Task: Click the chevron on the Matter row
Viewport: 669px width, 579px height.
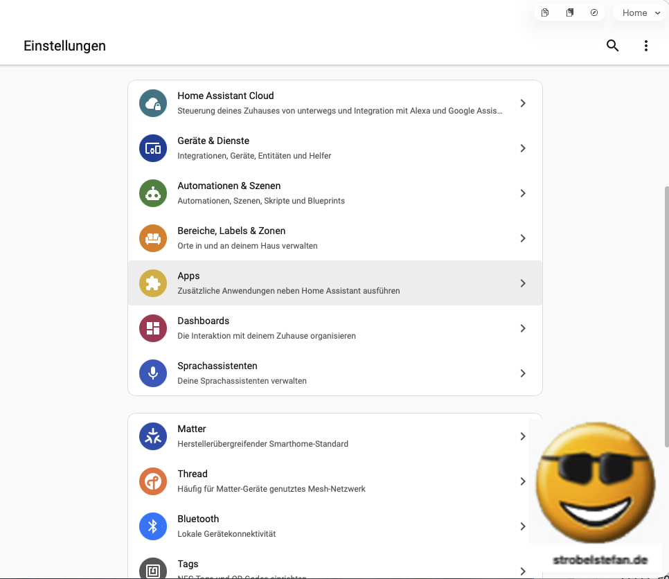Action: pos(523,436)
